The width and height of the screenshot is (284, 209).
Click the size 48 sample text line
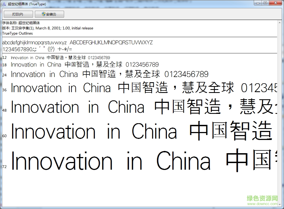pyautogui.click(x=144, y=107)
